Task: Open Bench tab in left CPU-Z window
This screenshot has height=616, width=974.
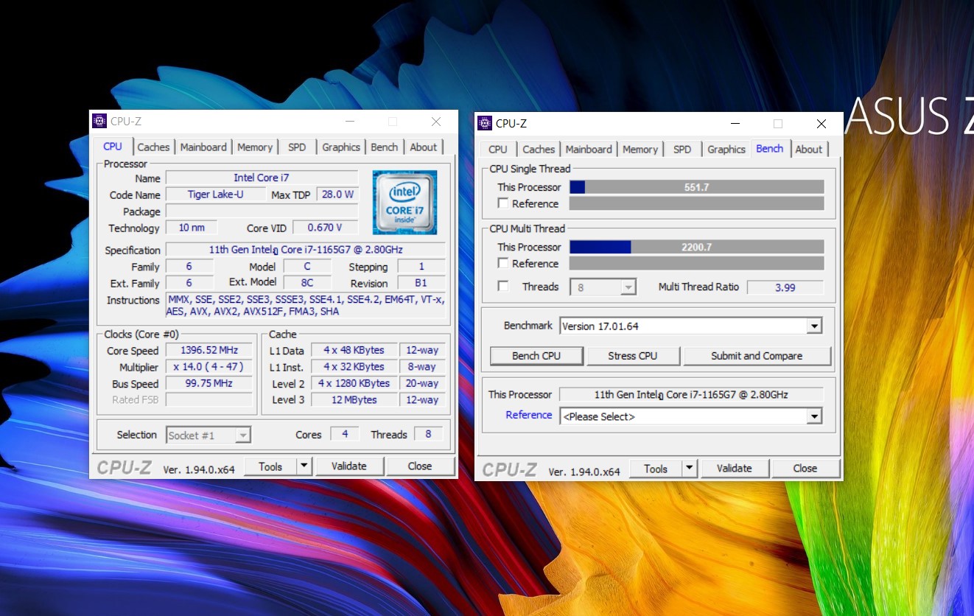Action: (384, 147)
